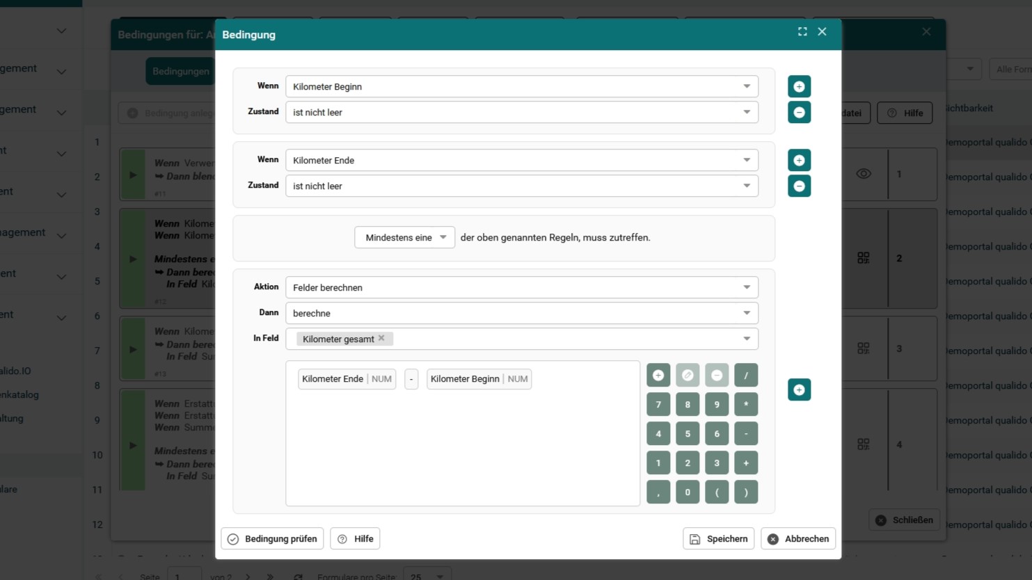1032x580 pixels.
Task: Click keypad digit 5
Action: pos(688,433)
